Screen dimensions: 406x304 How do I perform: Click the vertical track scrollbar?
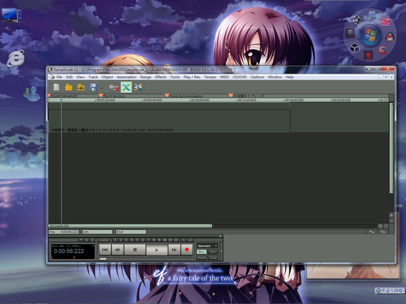391,148
